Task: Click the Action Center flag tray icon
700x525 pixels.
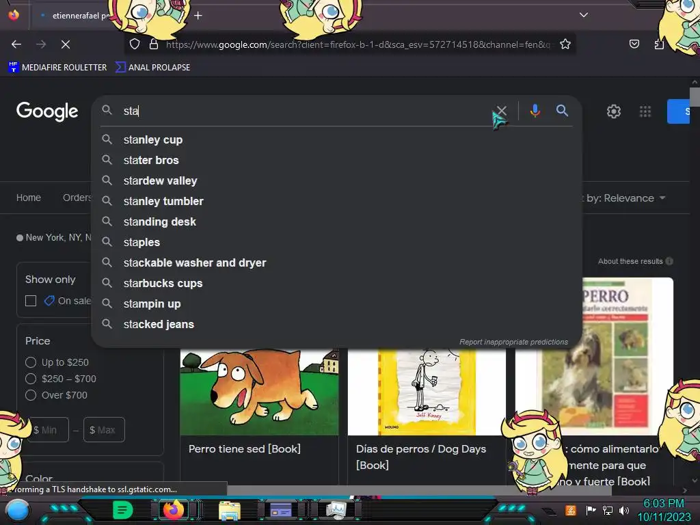Action: click(x=591, y=510)
